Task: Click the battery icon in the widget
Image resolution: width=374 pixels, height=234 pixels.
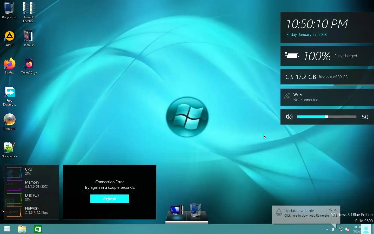Action: click(291, 56)
